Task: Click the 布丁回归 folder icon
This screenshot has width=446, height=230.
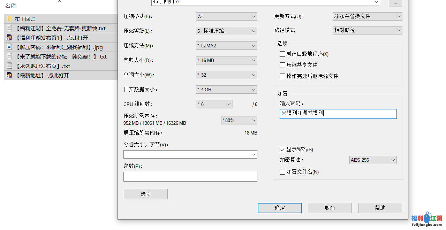Action: pyautogui.click(x=9, y=19)
